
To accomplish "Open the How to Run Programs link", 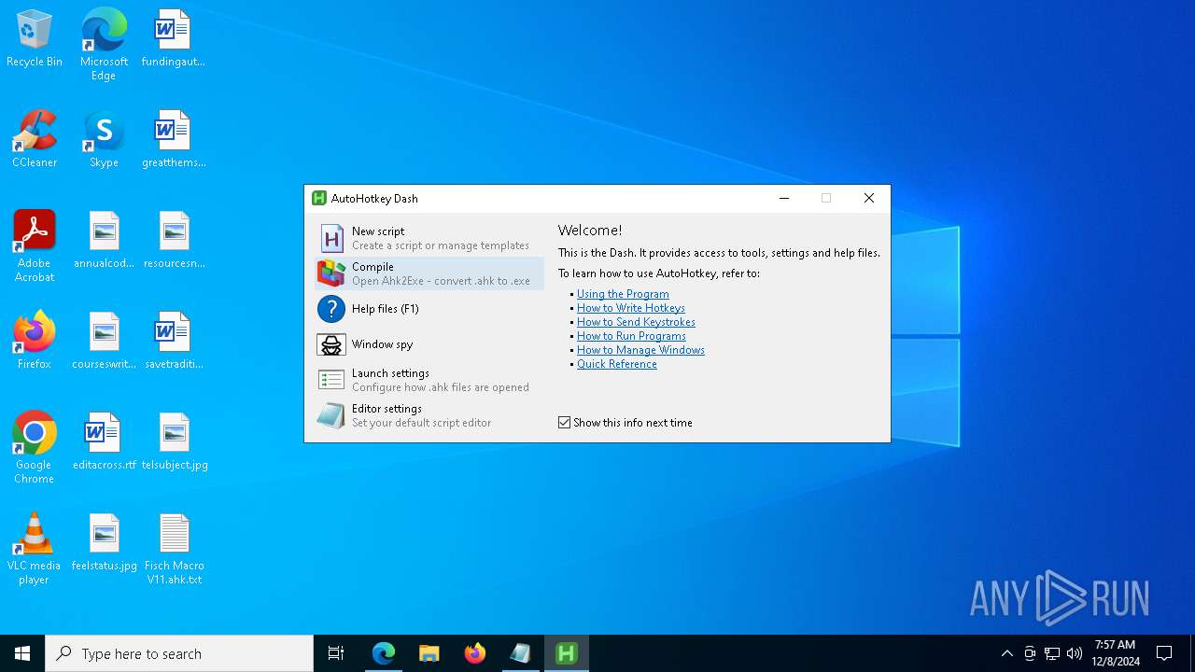I will [x=631, y=336].
